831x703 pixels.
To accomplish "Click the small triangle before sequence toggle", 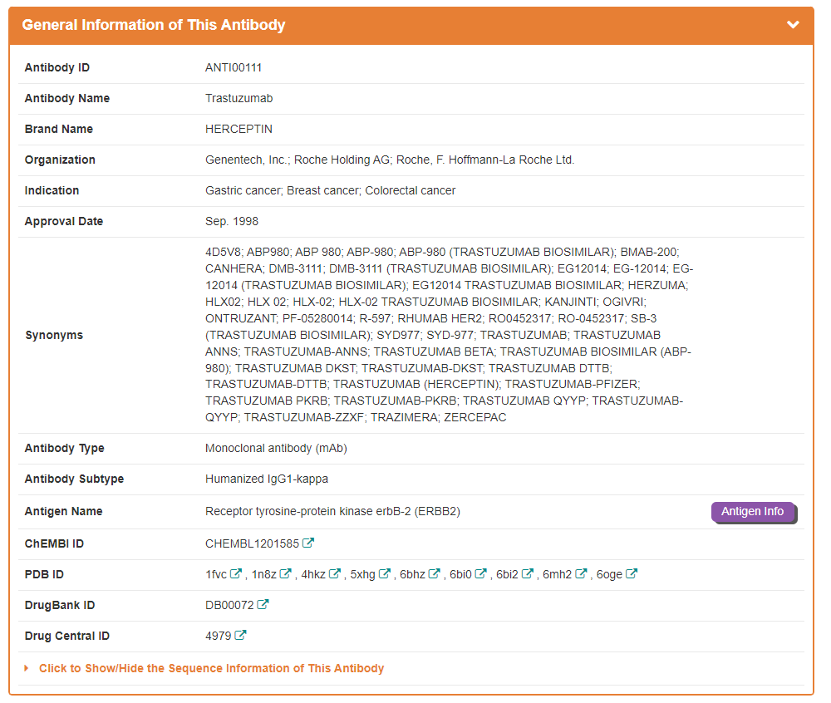I will [27, 668].
